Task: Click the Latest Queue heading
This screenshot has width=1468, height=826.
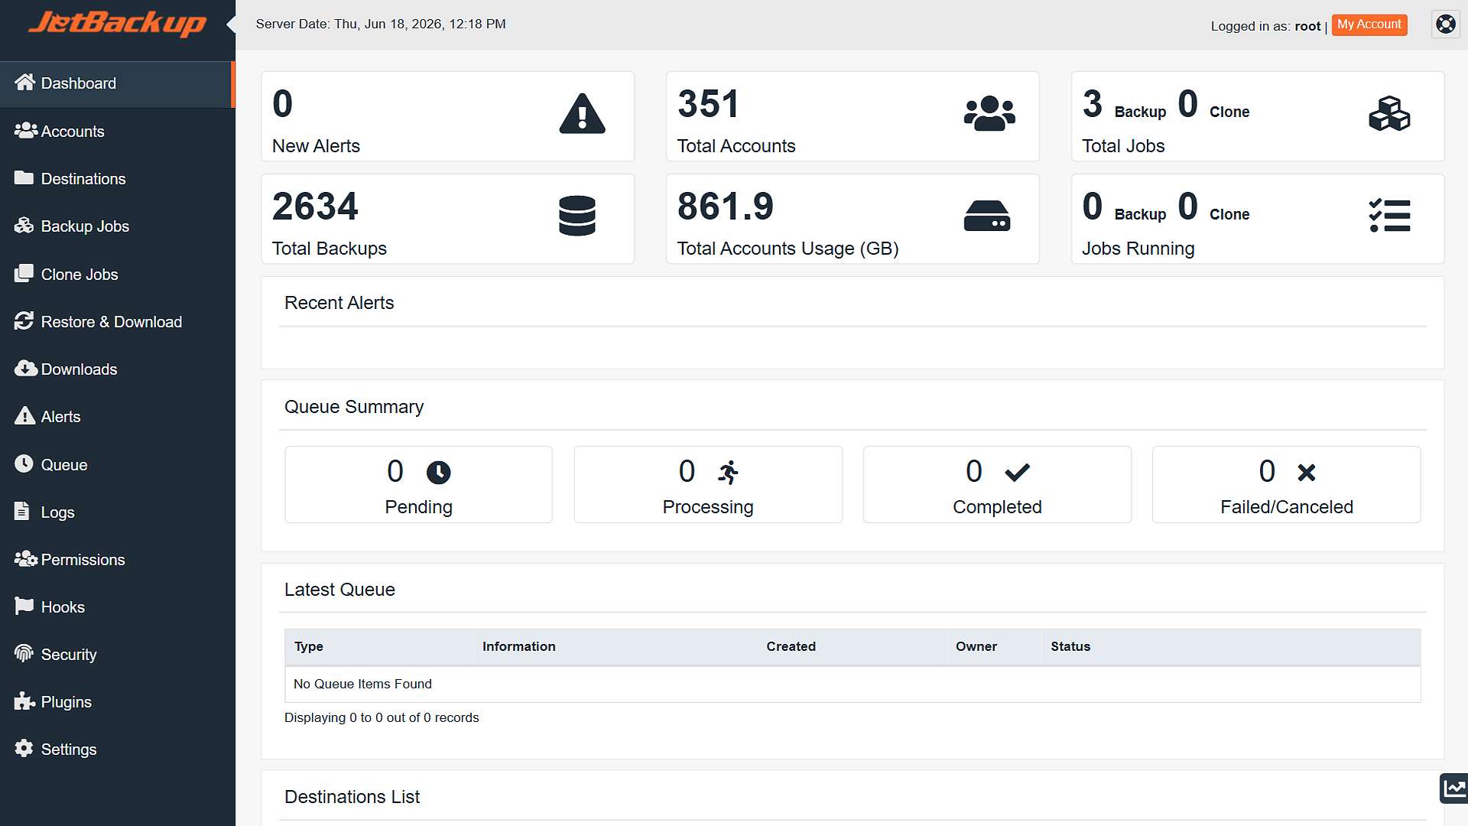Action: click(339, 590)
